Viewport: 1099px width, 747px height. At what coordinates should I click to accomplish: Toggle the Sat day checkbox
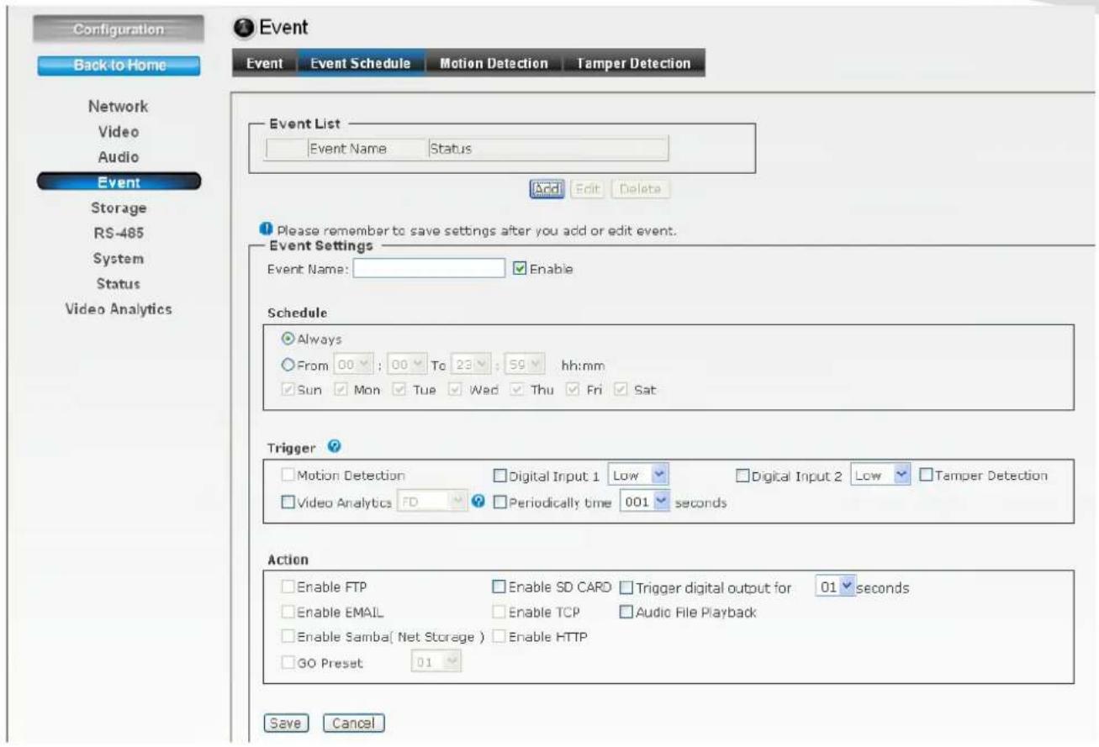coord(622,391)
